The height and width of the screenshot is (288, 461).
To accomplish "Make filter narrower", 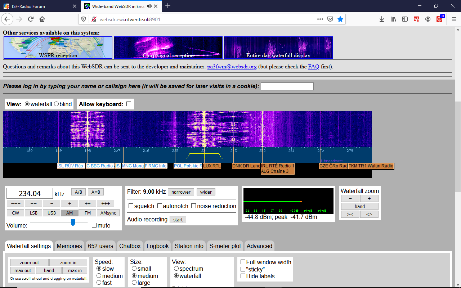I will [x=181, y=192].
